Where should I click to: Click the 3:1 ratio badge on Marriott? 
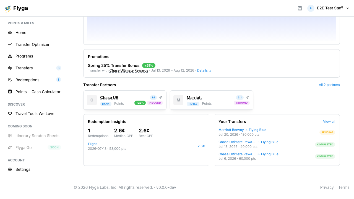[x=240, y=98]
